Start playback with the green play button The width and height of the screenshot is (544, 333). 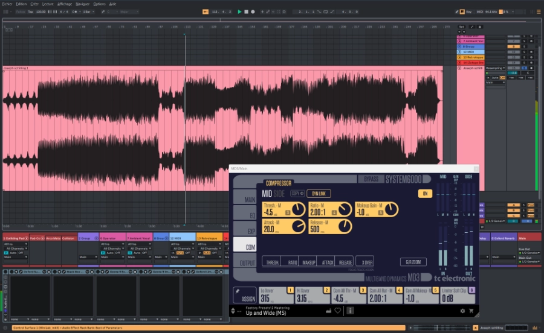point(239,12)
